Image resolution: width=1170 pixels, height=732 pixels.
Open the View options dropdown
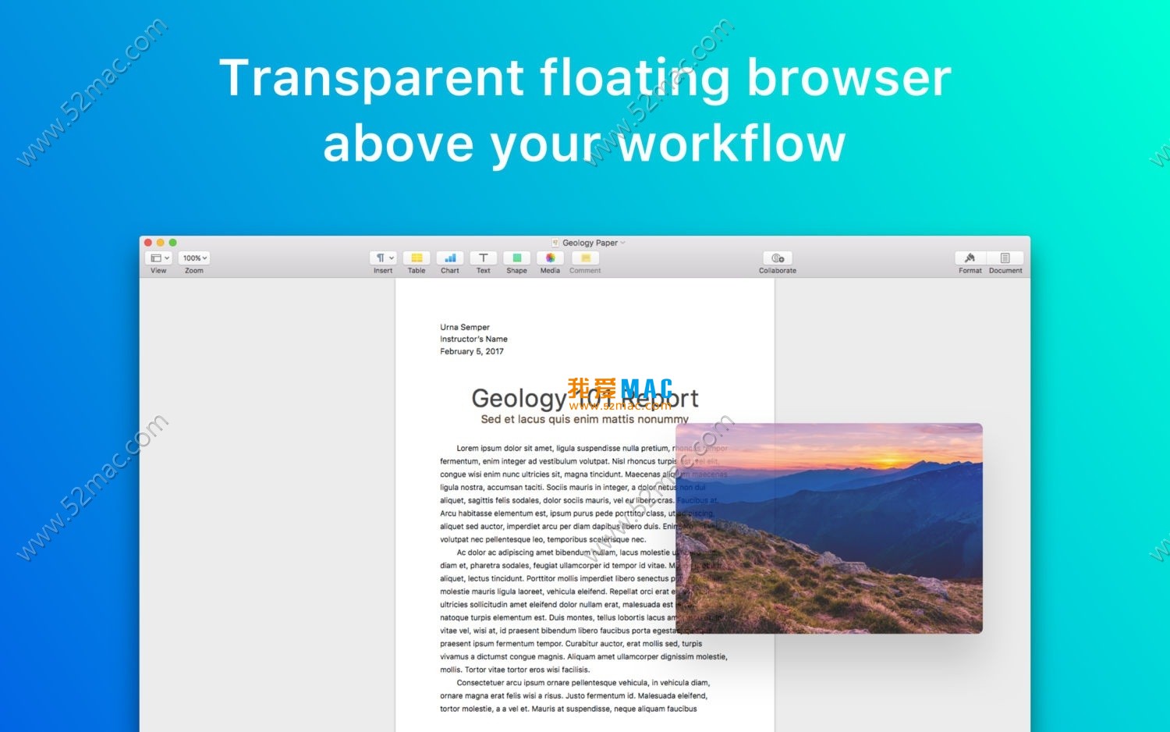click(x=158, y=258)
